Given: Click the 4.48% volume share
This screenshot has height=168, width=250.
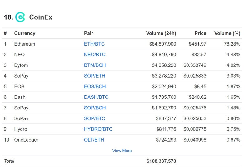Looking at the screenshot, I should (233, 55).
